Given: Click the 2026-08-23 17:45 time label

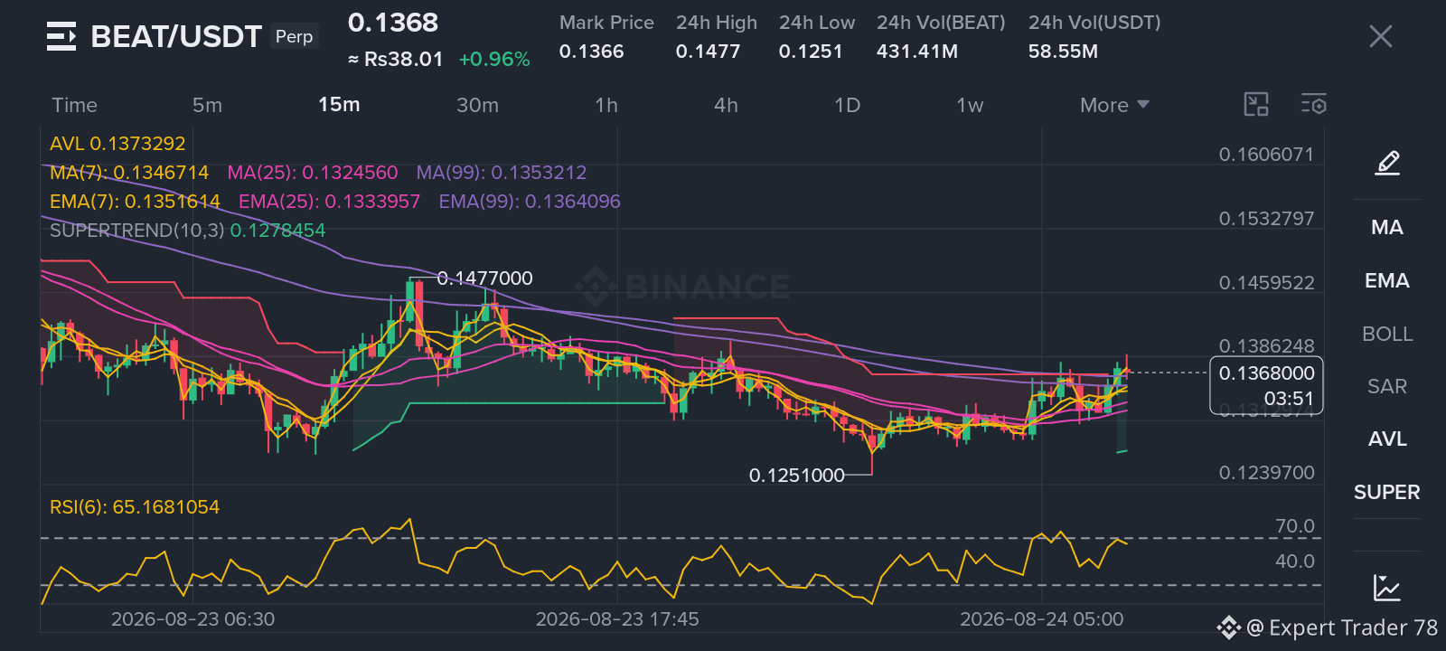Looking at the screenshot, I should (x=617, y=619).
